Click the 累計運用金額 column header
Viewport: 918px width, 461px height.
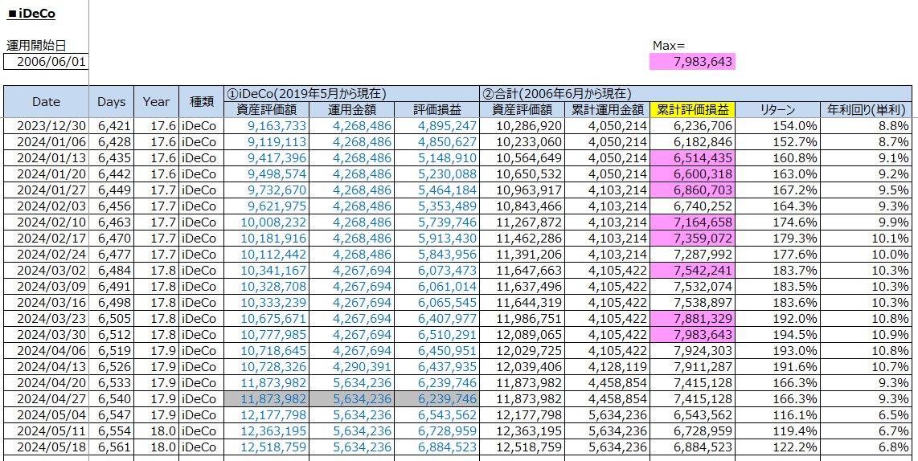(607, 109)
